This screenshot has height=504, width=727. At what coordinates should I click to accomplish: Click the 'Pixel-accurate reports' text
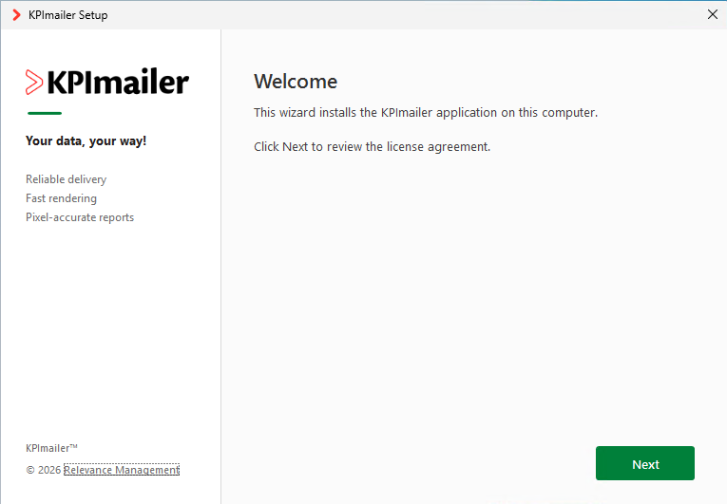pos(80,217)
